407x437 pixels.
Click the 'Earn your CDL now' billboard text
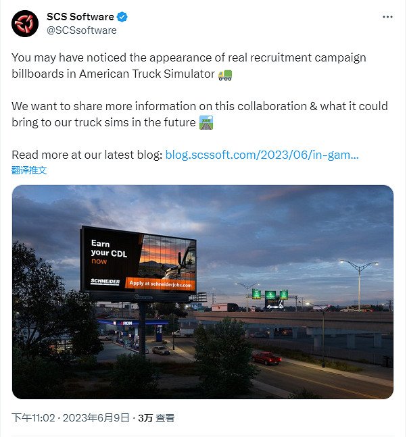[x=99, y=252]
